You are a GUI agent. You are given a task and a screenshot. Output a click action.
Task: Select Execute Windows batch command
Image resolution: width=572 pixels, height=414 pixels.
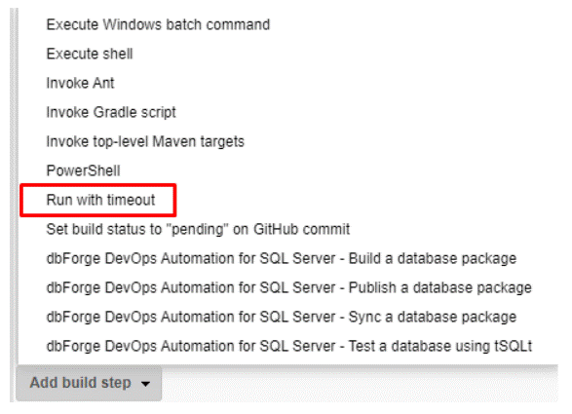[x=158, y=24]
